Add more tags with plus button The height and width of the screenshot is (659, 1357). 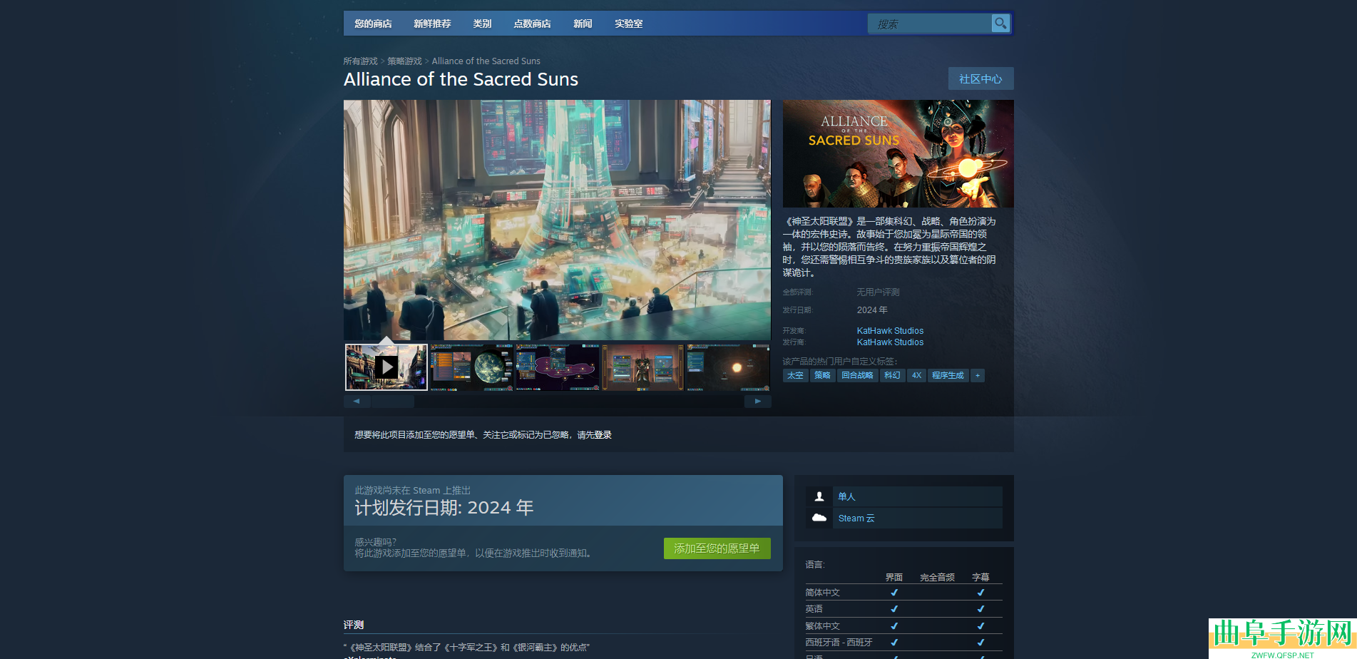(978, 375)
